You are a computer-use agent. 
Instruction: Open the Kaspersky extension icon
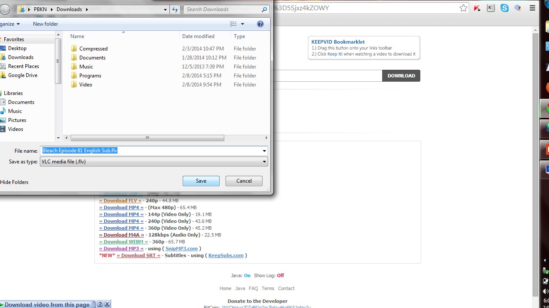point(491,8)
